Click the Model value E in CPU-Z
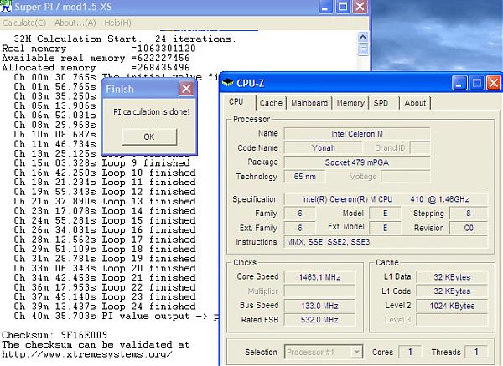 (x=385, y=214)
